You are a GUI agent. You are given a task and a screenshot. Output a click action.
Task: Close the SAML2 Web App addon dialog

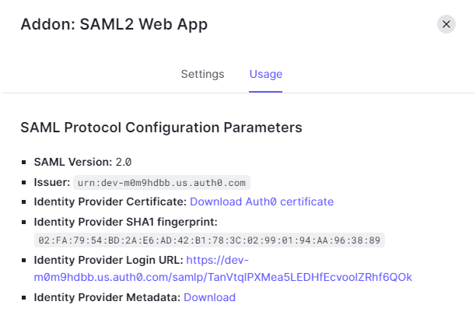click(x=446, y=24)
